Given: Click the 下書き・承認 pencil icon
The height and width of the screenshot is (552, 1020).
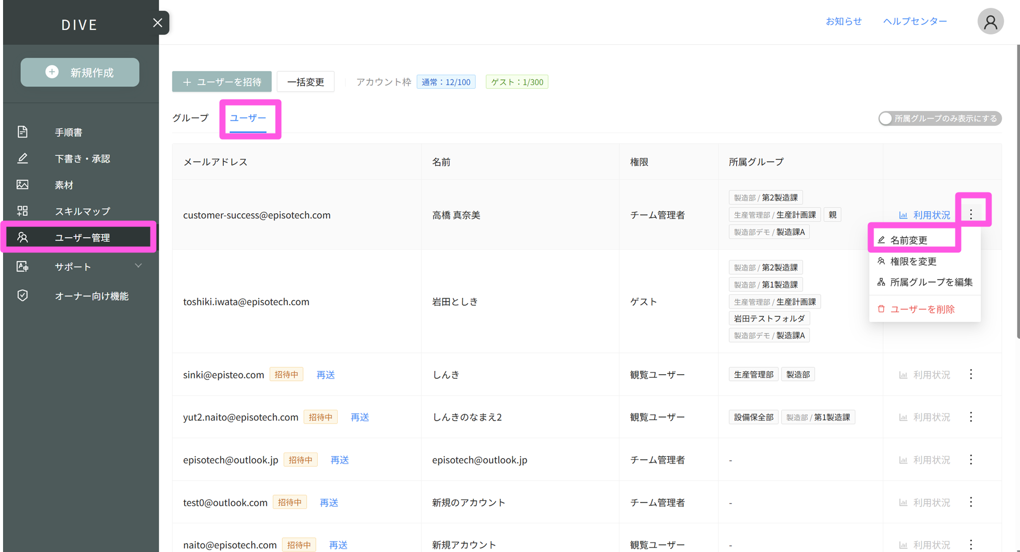Looking at the screenshot, I should click(x=22, y=158).
